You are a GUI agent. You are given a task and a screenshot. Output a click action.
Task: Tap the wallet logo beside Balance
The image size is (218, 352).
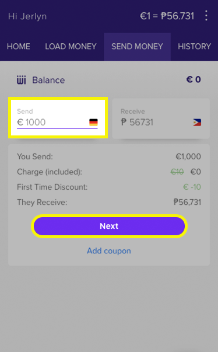[x=22, y=80]
